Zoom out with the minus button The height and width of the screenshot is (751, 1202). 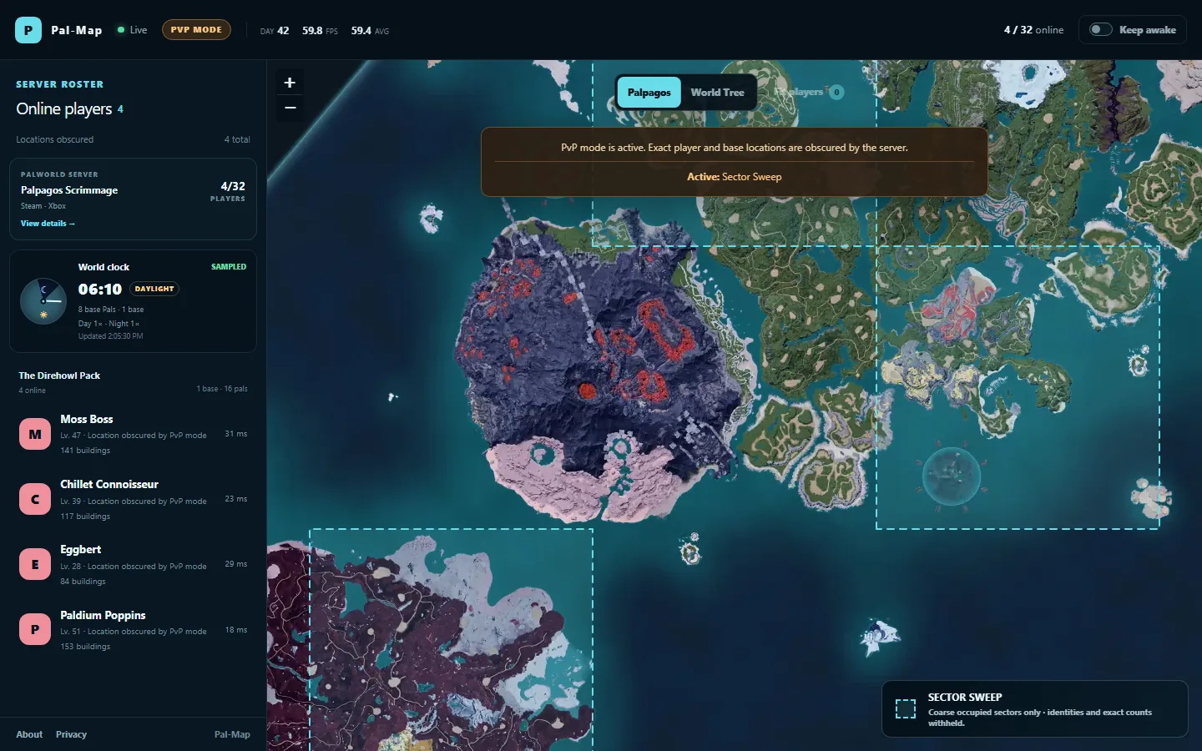pos(290,108)
